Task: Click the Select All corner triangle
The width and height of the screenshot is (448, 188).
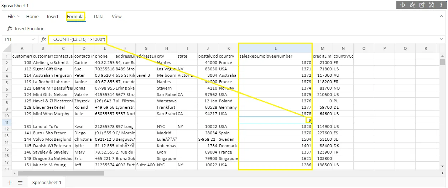Action: (x=7, y=48)
